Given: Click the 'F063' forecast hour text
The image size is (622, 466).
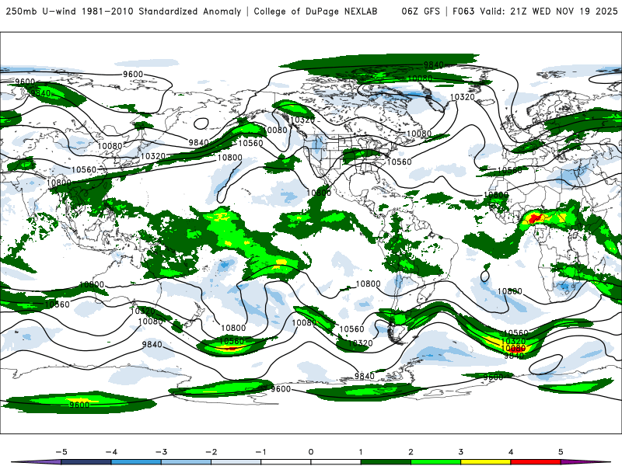Looking at the screenshot, I should point(463,11).
